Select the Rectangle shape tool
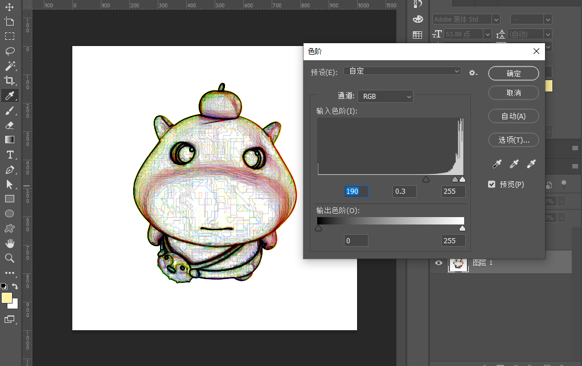Screen dimensions: 582x366 pos(10,199)
